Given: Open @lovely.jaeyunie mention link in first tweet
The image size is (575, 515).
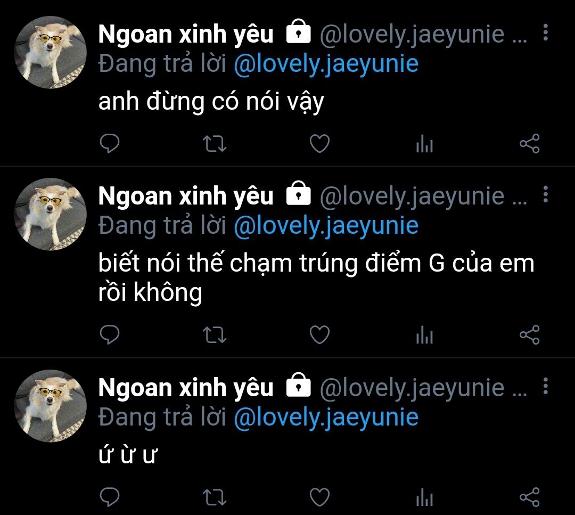Looking at the screenshot, I should point(326,64).
